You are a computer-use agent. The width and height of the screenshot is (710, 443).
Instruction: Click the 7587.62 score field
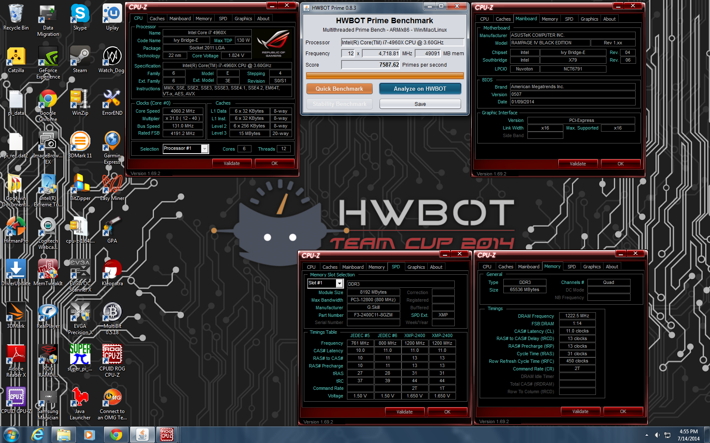371,65
